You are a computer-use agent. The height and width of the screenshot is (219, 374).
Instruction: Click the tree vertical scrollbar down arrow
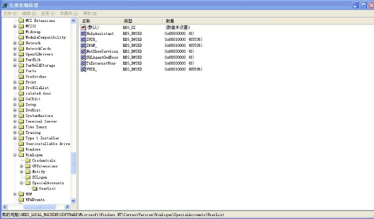(74, 201)
